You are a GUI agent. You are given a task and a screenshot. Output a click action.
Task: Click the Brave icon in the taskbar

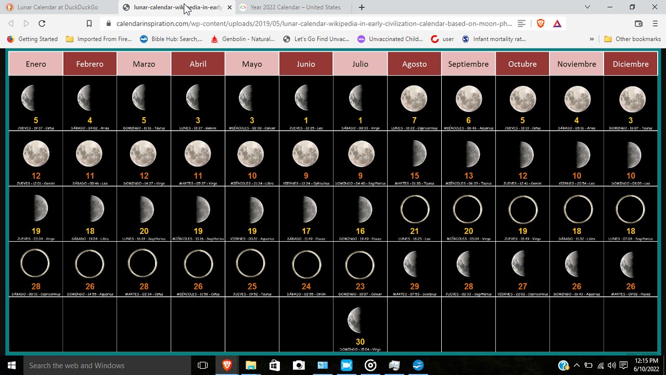coord(227,366)
